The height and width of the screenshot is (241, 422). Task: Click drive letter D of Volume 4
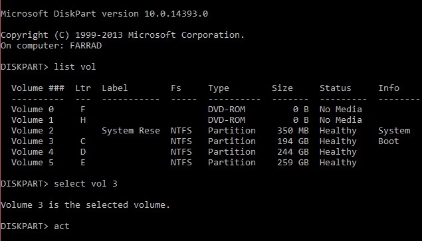pyautogui.click(x=83, y=152)
